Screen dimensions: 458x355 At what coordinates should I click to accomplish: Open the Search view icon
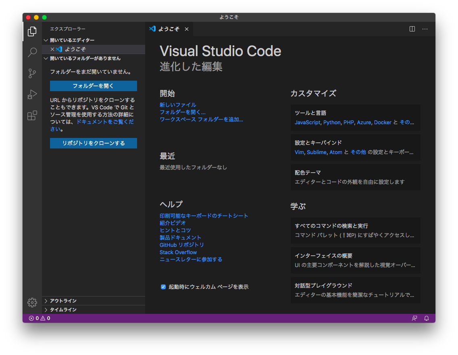[x=32, y=52]
